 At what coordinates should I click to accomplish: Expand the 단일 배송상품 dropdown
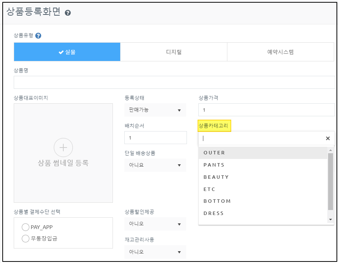pyautogui.click(x=155, y=165)
